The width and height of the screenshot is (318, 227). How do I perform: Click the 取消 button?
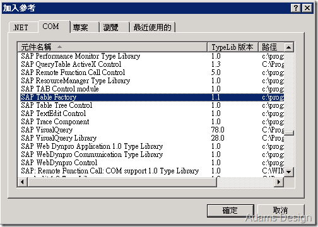(x=281, y=210)
